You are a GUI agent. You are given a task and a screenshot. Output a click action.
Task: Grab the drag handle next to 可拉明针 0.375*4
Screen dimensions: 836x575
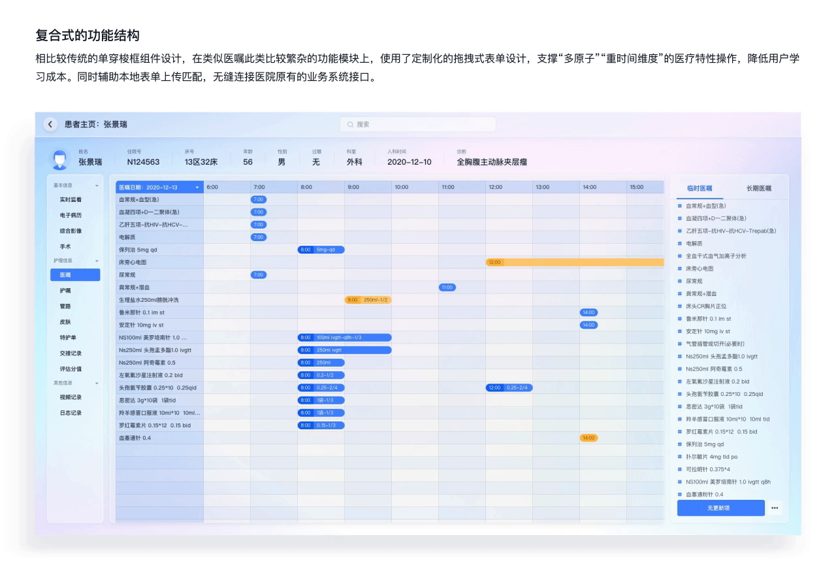click(x=680, y=469)
